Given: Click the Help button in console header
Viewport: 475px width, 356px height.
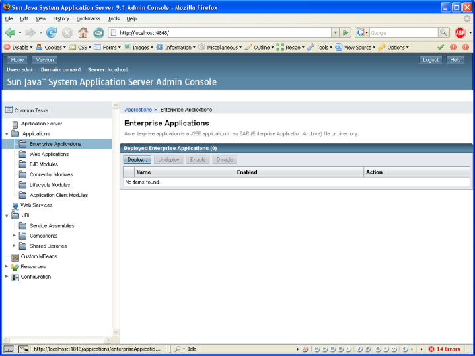Looking at the screenshot, I should (x=455, y=60).
